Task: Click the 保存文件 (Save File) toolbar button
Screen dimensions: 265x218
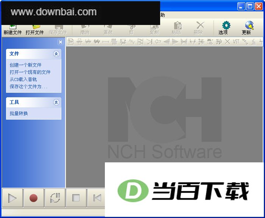Action: [x=58, y=30]
